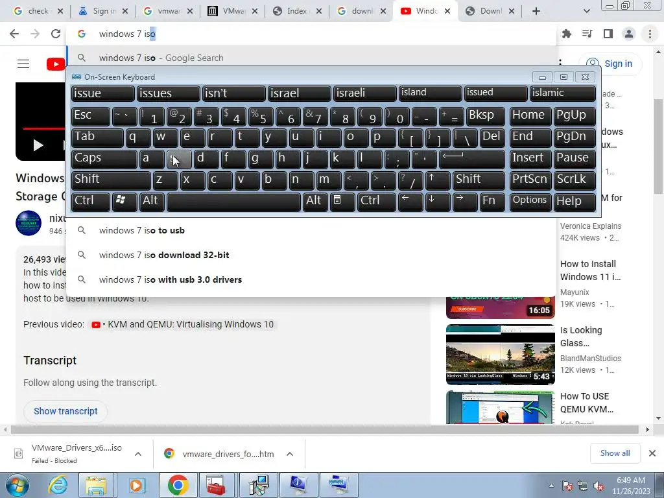Select the On-Screen Keyboard taskbar icon
This screenshot has height=498, width=664.
(x=338, y=485)
